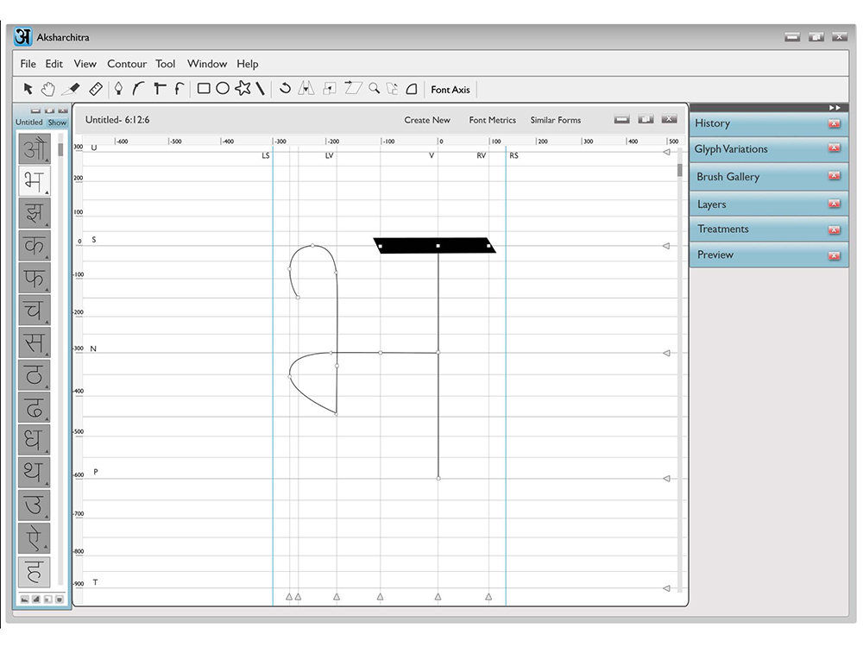The width and height of the screenshot is (863, 647).
Task: Close the Treatments panel
Action: coord(835,230)
